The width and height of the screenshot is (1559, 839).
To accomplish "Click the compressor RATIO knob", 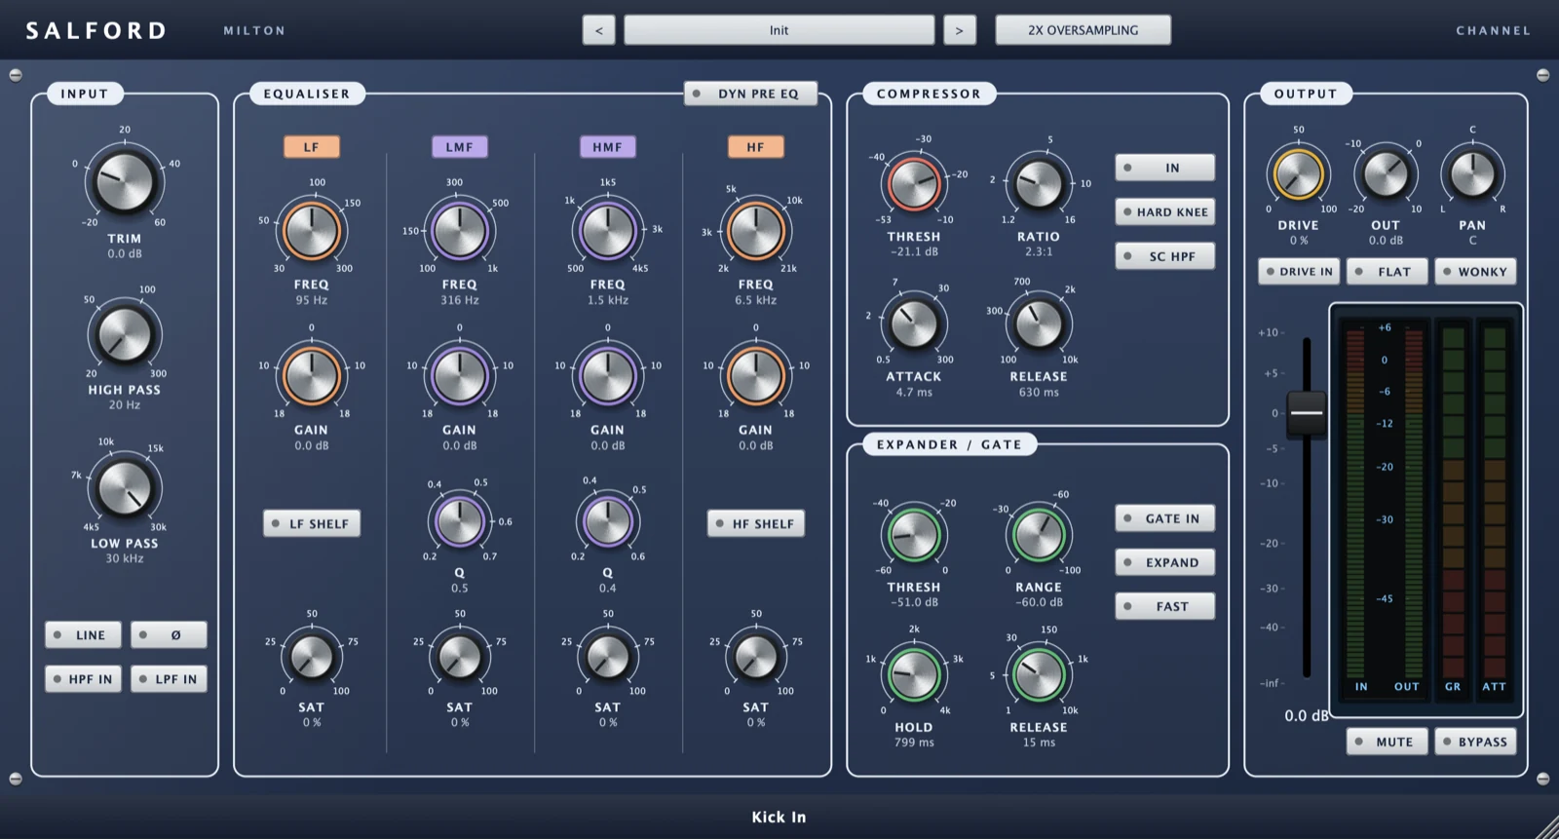I will 1039,183.
